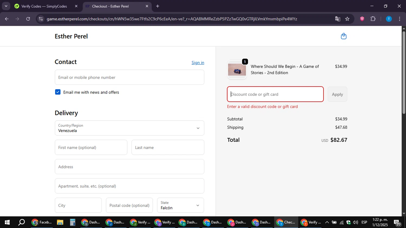Uncheck Email me with news and offers

point(58,92)
